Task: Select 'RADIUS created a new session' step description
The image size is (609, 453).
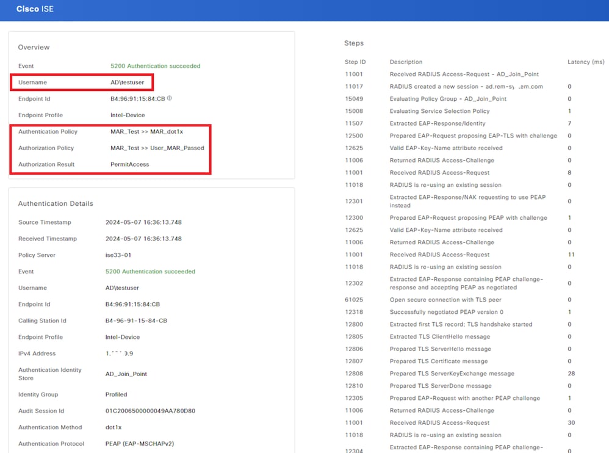Action: tap(466, 87)
